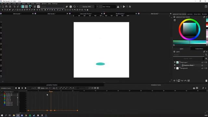The image size is (208, 117).
Task: Reload the original brush preset
Action: tap(74, 6)
